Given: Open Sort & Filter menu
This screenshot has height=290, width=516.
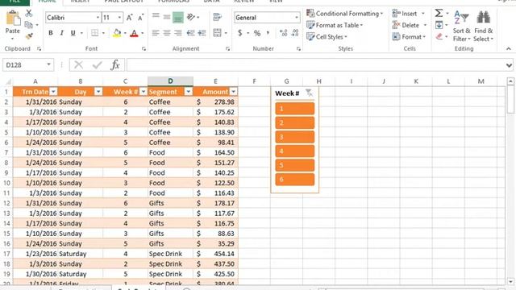Looking at the screenshot, I should point(461,26).
